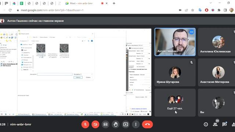Open the chat panel icon
The height and width of the screenshot is (132, 235).
click(224, 124)
